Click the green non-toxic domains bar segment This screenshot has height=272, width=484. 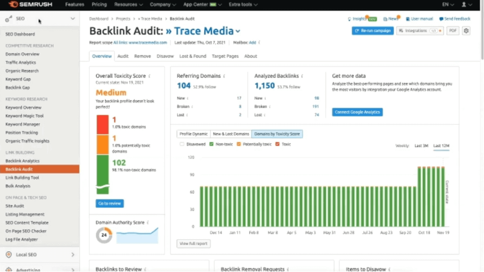point(102,175)
